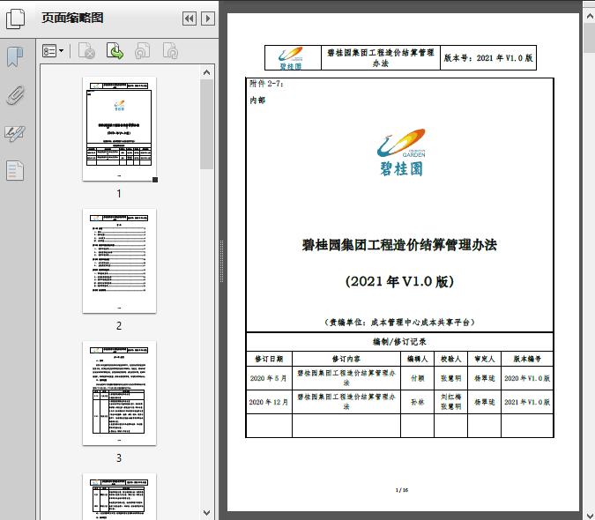Image resolution: width=595 pixels, height=520 pixels.
Task: Open the bookmarks panel
Action: click(15, 57)
